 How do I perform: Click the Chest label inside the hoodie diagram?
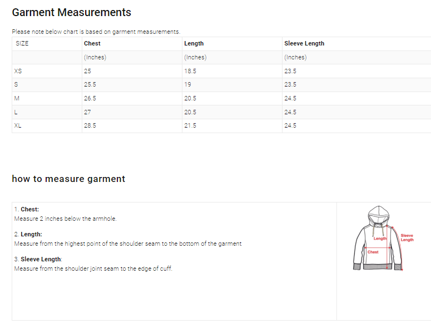coord(373,252)
